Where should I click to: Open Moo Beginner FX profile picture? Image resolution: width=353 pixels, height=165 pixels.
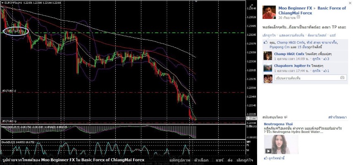(269, 12)
